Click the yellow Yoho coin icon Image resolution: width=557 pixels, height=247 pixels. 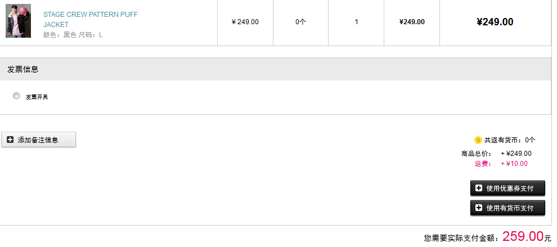point(478,140)
